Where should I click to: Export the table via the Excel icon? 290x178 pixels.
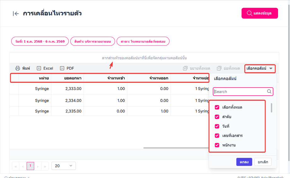click(39, 68)
